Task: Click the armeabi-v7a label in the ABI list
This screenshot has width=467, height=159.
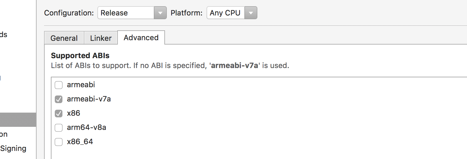Action: coord(89,99)
